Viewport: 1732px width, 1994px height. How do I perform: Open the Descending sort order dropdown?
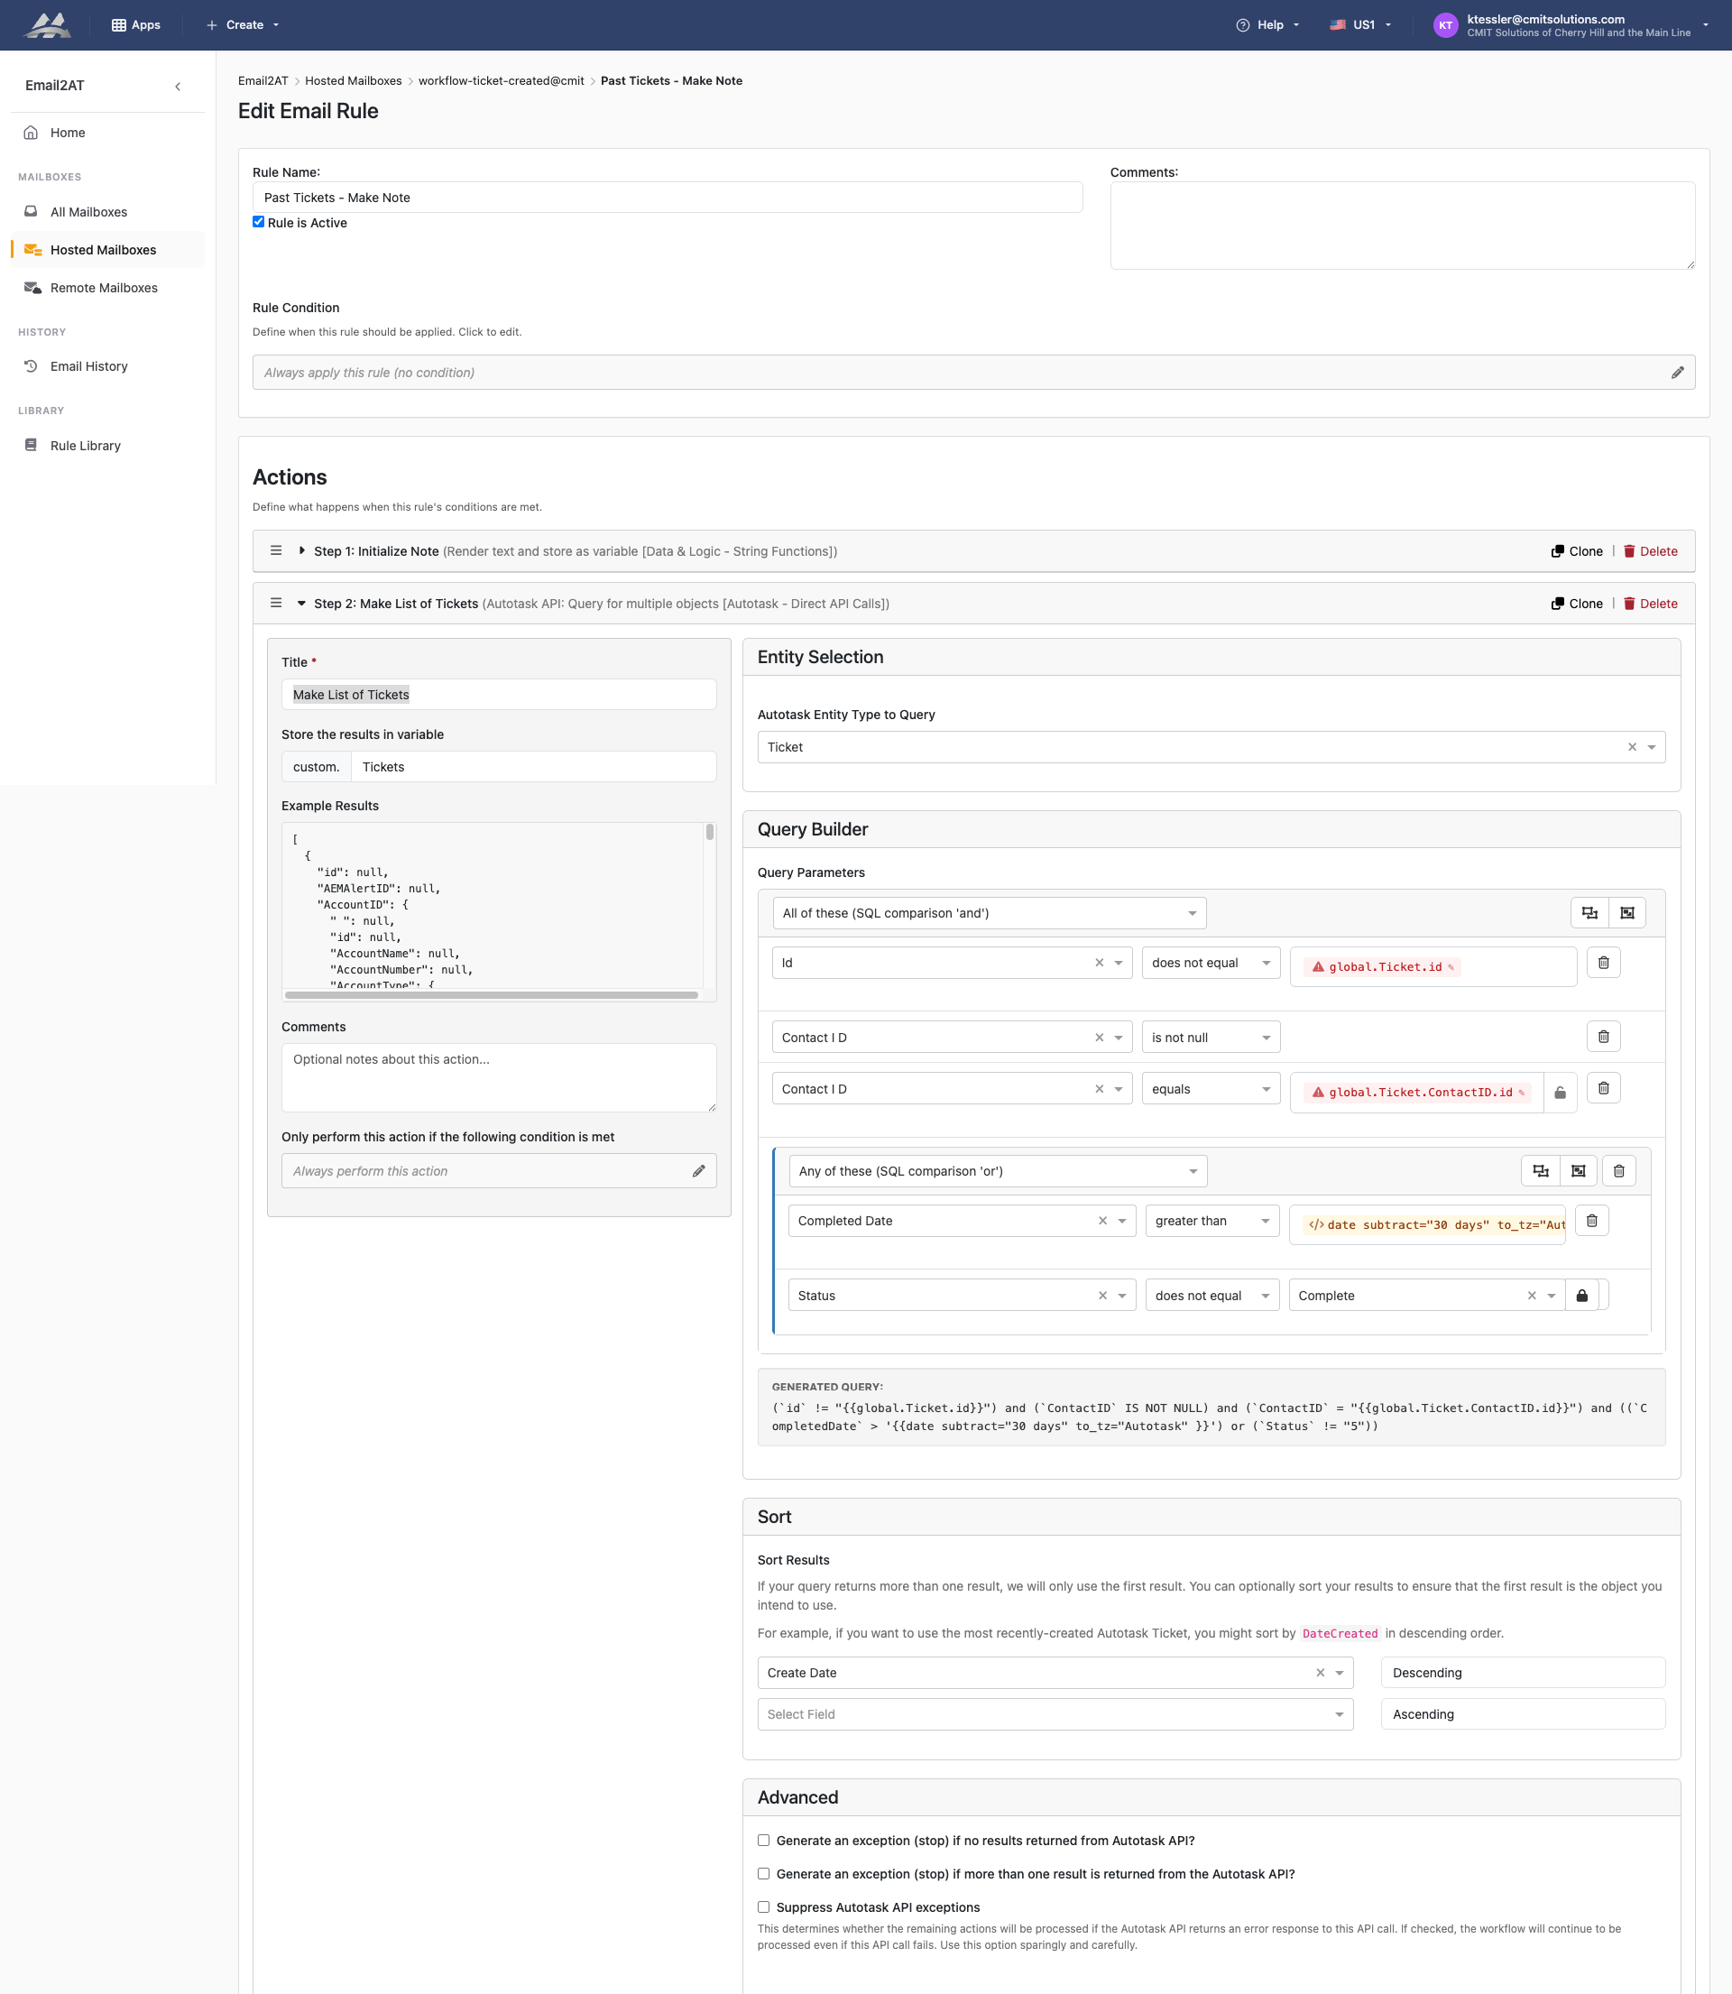click(1521, 1672)
